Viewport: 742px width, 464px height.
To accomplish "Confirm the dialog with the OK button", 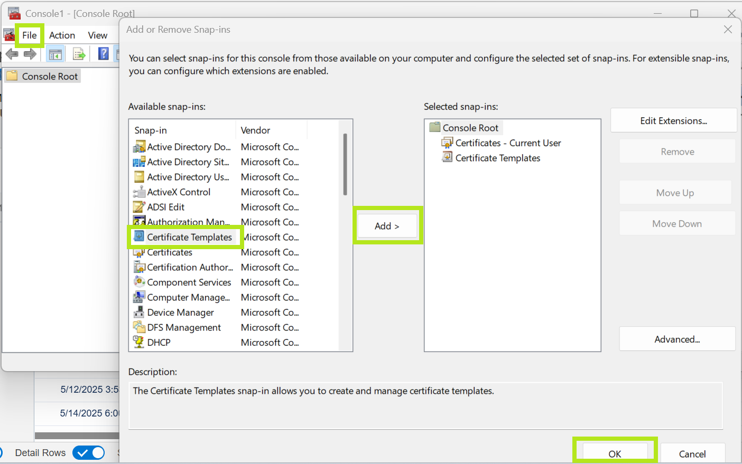I will pos(615,453).
